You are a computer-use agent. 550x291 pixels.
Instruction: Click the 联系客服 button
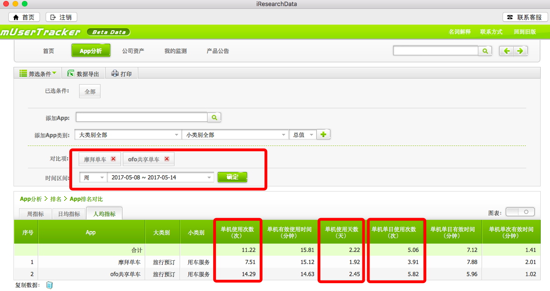pyautogui.click(x=524, y=17)
